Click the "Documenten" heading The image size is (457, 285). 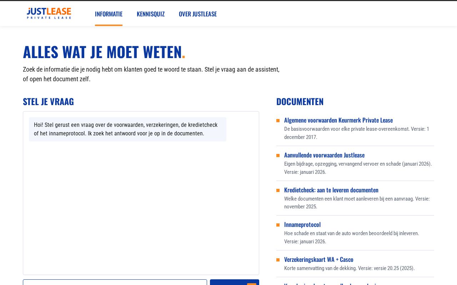pos(300,102)
